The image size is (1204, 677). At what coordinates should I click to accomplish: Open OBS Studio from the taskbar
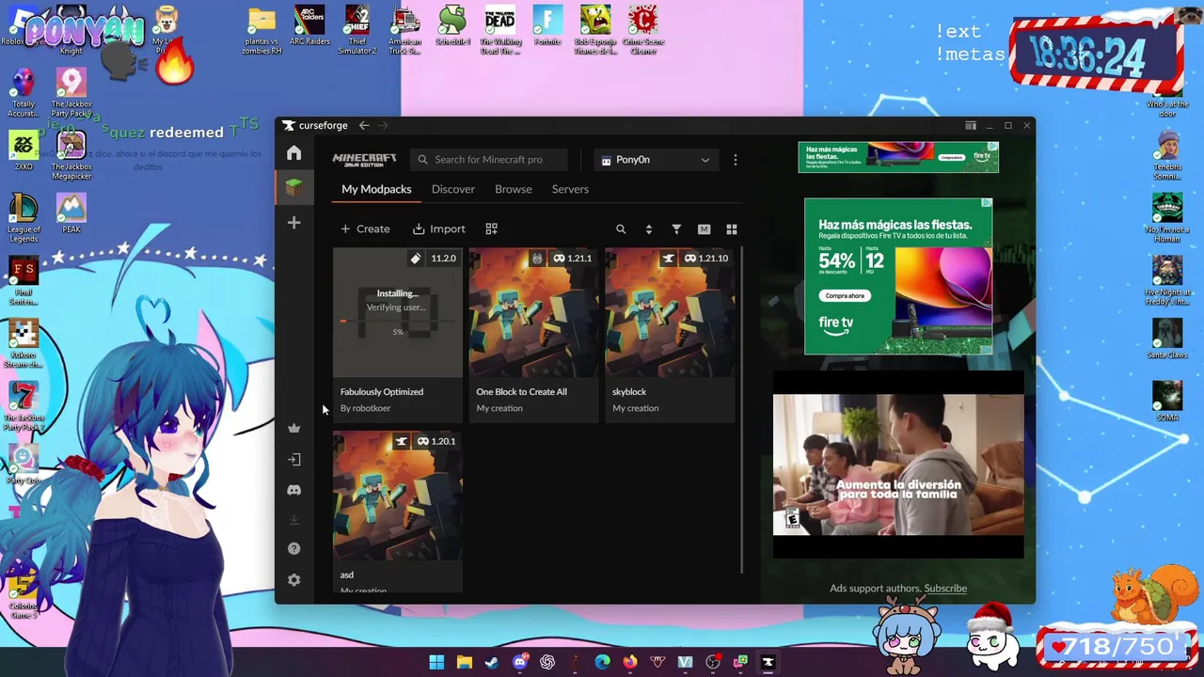click(x=713, y=662)
